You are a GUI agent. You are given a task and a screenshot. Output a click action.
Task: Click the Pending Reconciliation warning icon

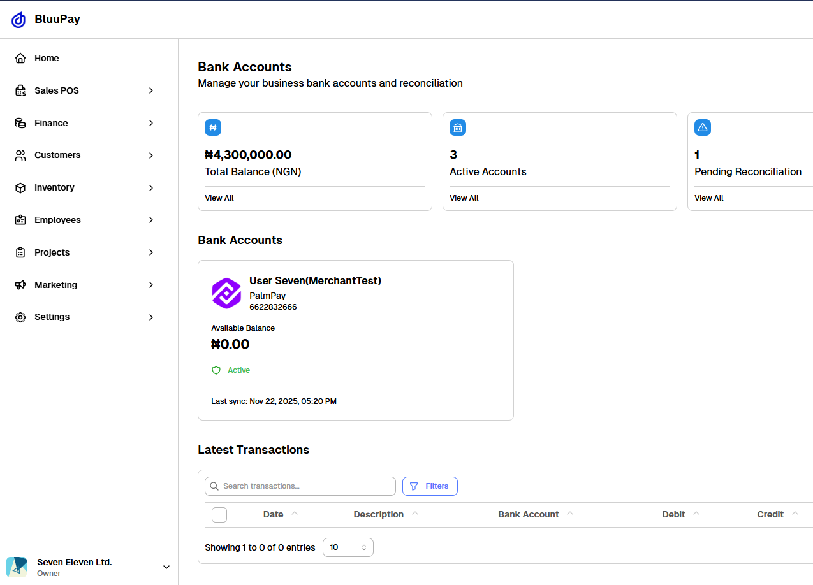(x=703, y=127)
